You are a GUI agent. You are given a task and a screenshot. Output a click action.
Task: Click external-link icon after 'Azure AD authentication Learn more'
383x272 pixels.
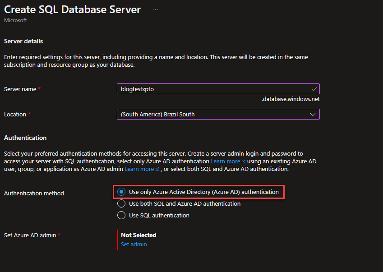pos(243,161)
